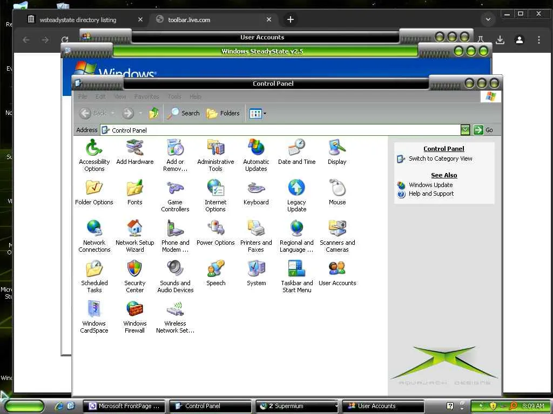
Task: Open the File menu
Action: point(83,96)
